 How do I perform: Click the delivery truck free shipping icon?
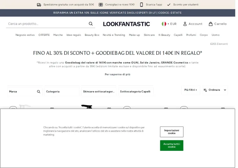pos(39,5)
